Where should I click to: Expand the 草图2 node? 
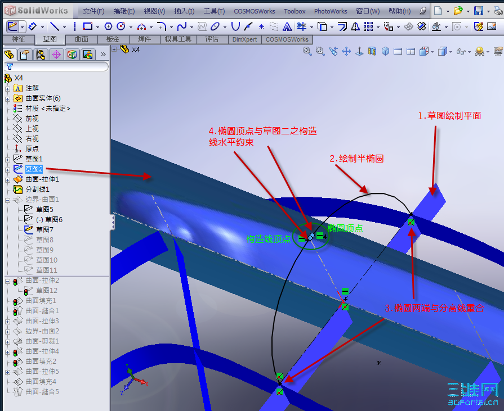tap(8, 170)
